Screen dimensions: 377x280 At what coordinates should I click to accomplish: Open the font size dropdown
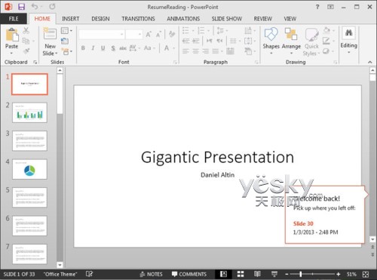click(139, 34)
